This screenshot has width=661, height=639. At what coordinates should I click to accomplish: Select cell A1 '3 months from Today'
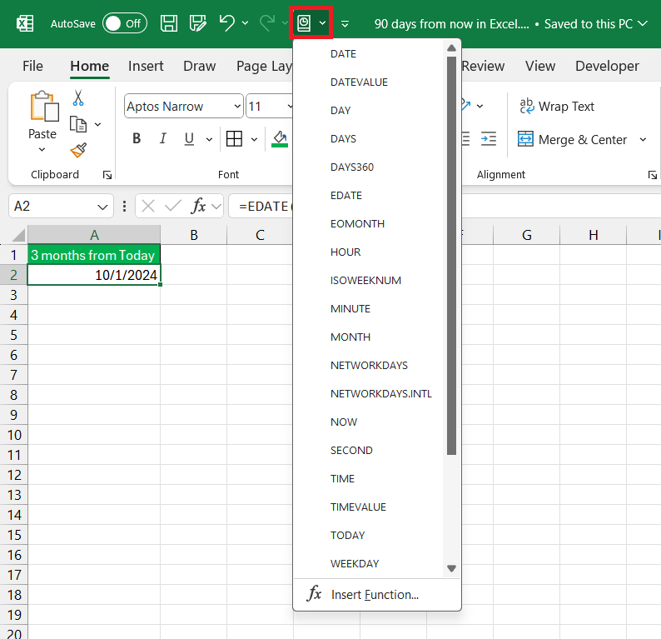tap(94, 255)
